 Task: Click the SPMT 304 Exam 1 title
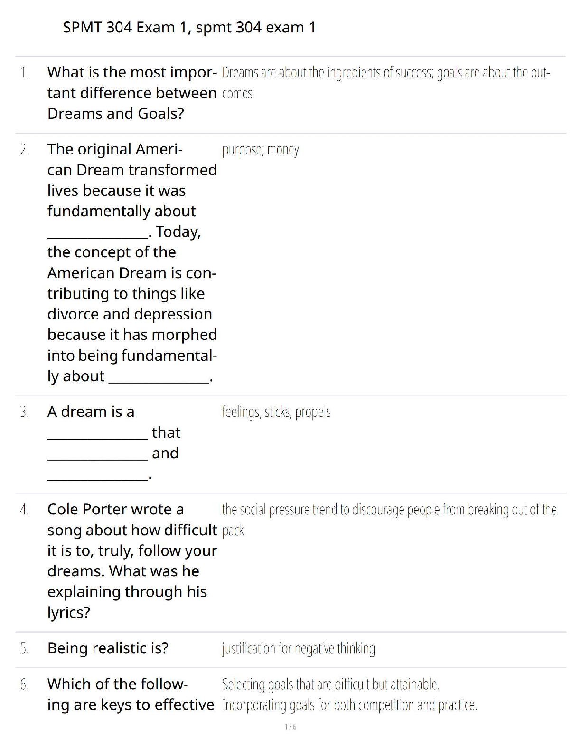(189, 28)
